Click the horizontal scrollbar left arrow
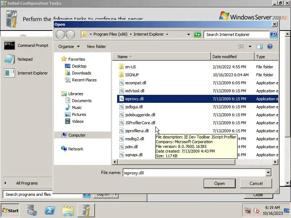 pyautogui.click(x=115, y=162)
